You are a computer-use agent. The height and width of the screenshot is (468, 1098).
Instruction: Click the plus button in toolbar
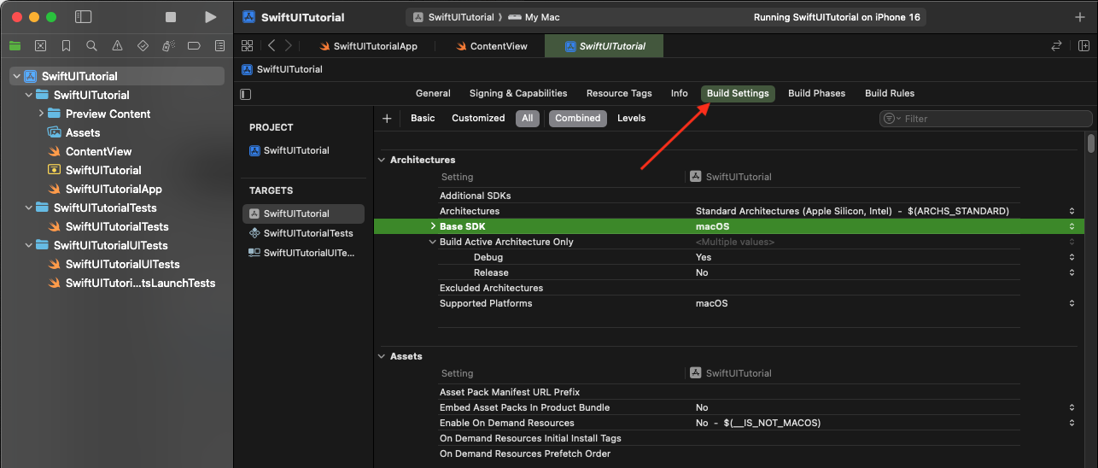pos(1079,17)
